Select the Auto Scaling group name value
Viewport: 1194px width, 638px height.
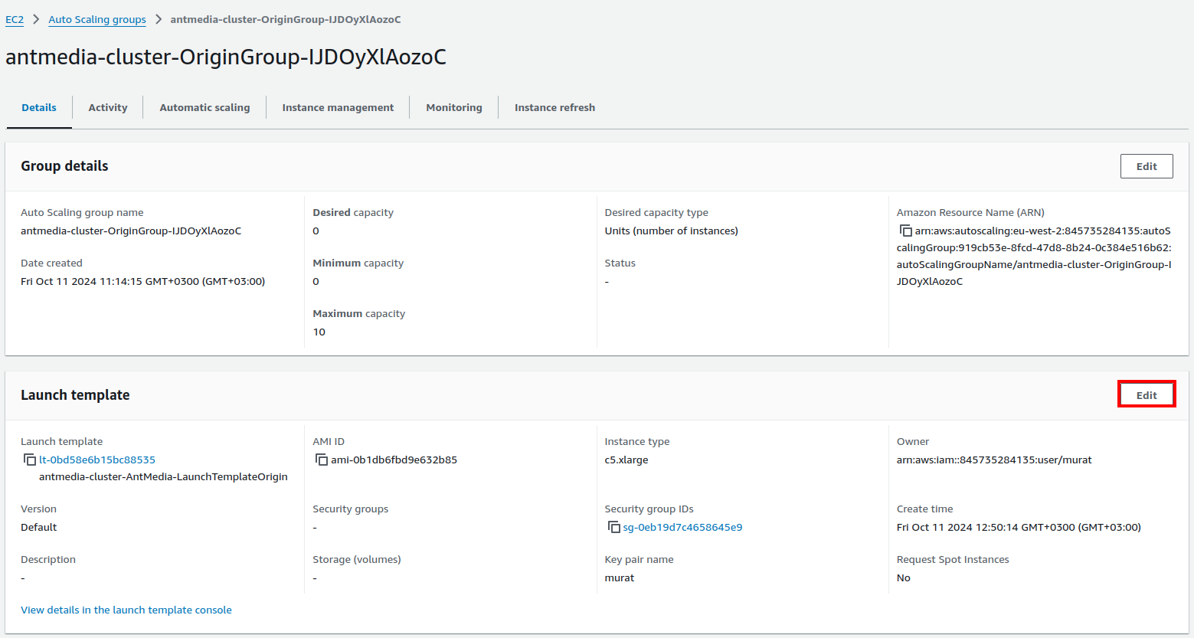131,231
